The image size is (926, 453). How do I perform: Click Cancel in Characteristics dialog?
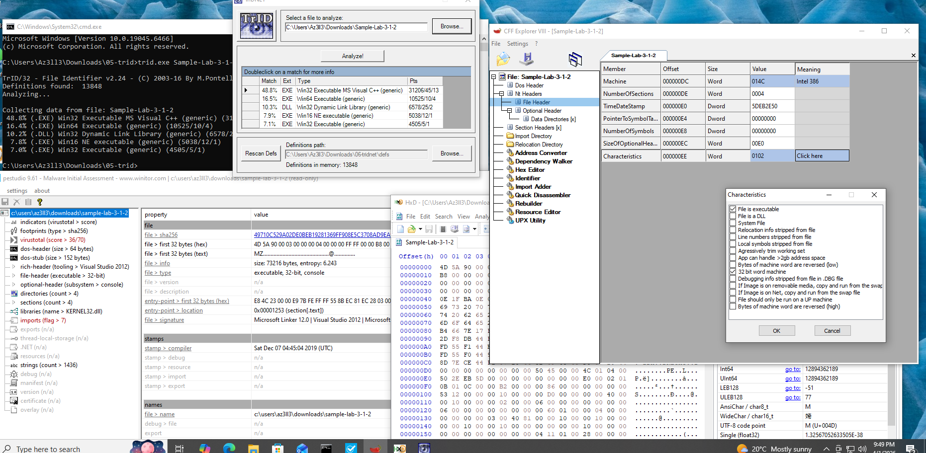pos(832,331)
